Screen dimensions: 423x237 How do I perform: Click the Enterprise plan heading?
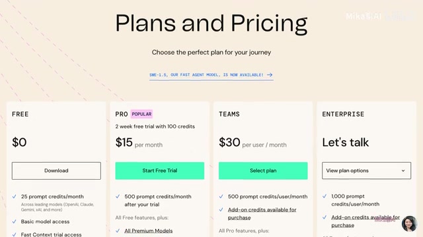pyautogui.click(x=343, y=114)
